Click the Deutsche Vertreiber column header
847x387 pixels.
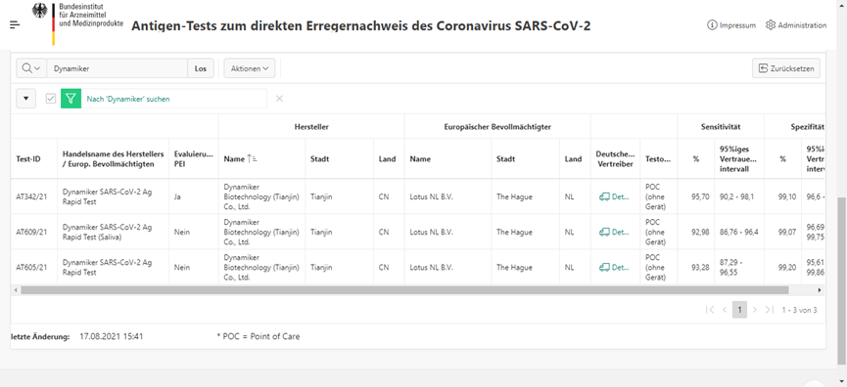tap(615, 159)
